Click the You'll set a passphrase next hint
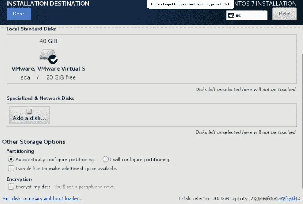The width and height of the screenshot is (303, 204). [x=84, y=187]
